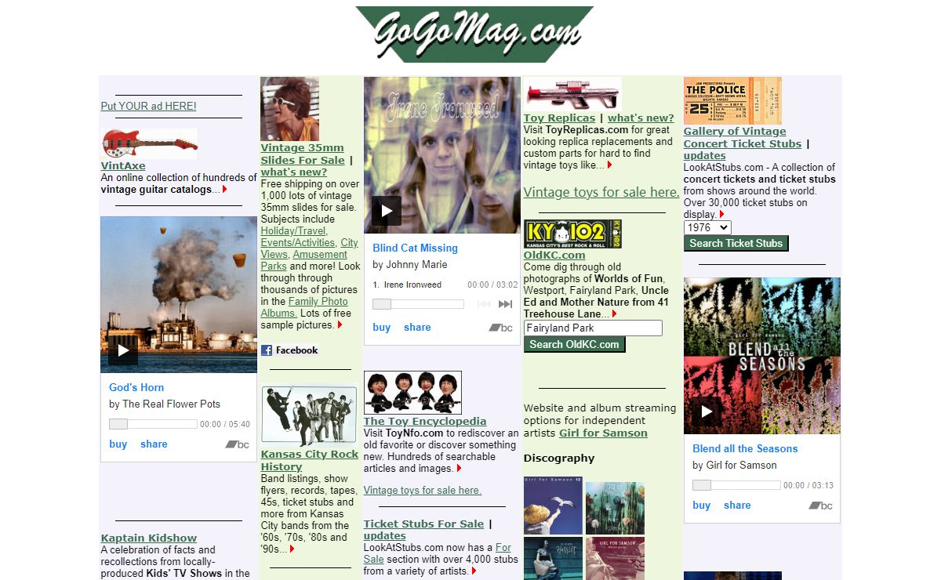Open updates link under ticket stubs gallery
Image resolution: width=941 pixels, height=580 pixels.
point(704,155)
